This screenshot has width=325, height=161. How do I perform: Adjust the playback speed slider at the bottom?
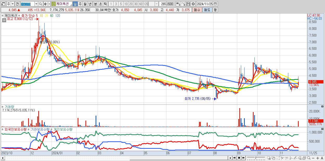click(256, 158)
